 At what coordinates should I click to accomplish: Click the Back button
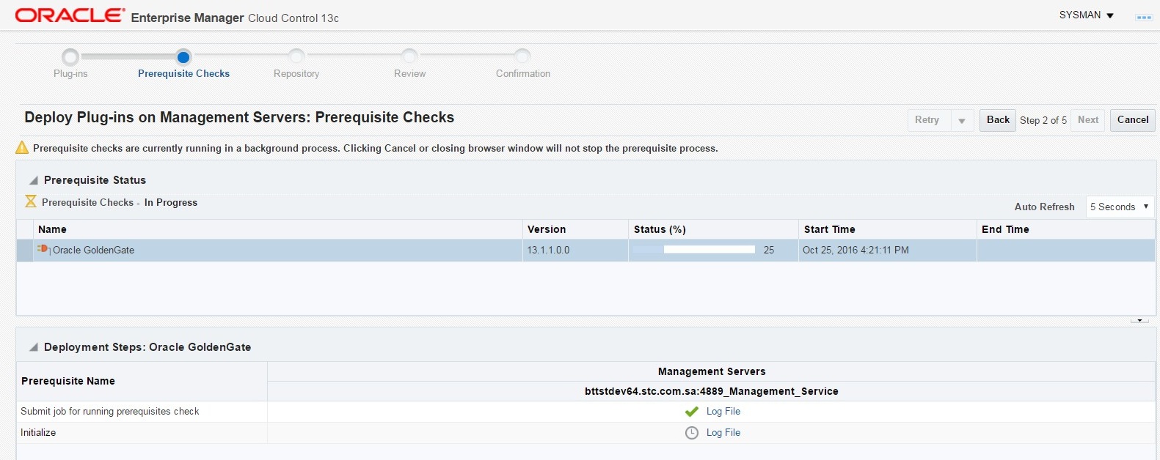(x=998, y=120)
